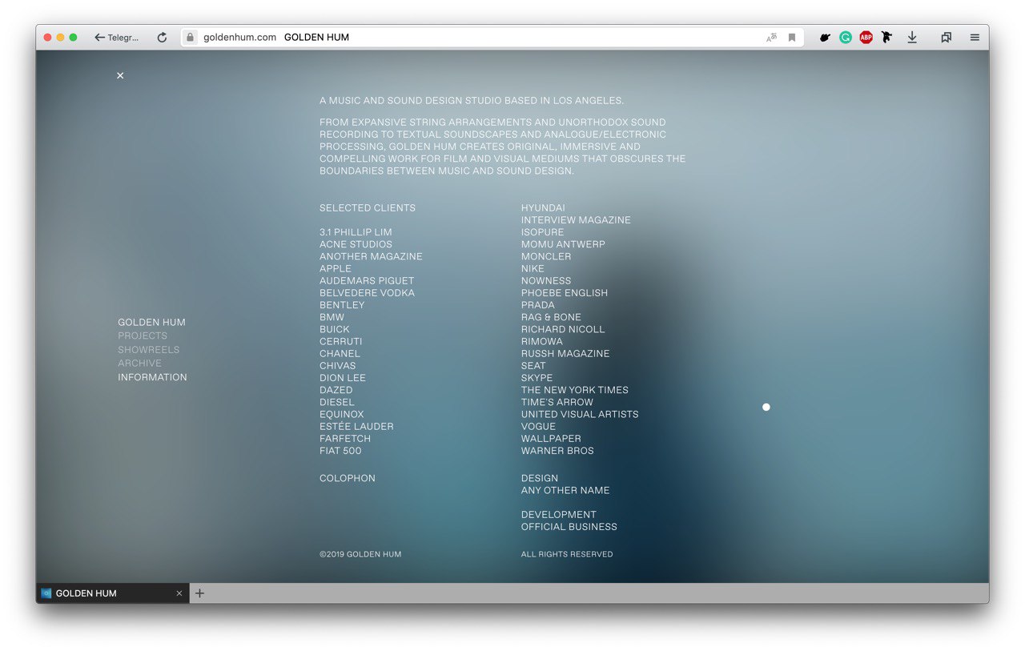Viewport: 1025px width, 651px height.
Task: Click the black bird extension icon
Action: 886,38
